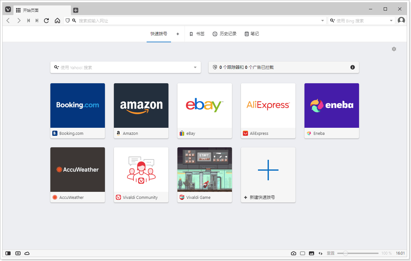The width and height of the screenshot is (411, 261).
Task: Open the 笔记 tab
Action: 252,34
